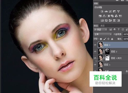Add a Brightness/Contrast adjustment
The height and width of the screenshot is (93, 128).
click(x=102, y=11)
